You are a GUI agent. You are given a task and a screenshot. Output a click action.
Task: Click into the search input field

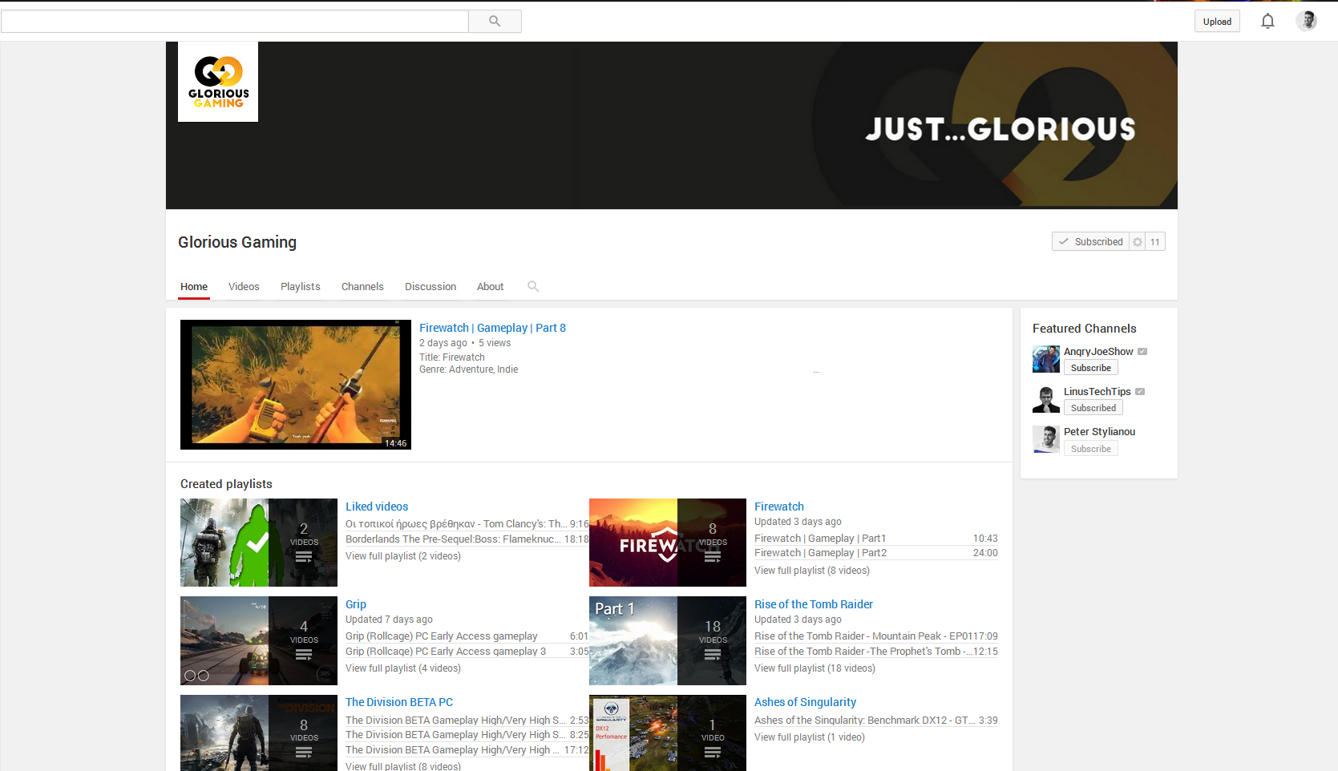235,22
